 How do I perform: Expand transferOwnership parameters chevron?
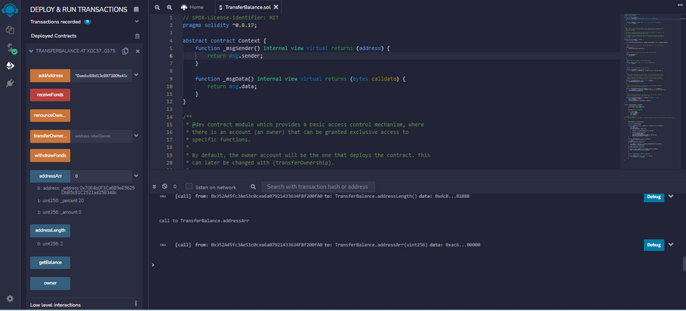click(x=136, y=136)
